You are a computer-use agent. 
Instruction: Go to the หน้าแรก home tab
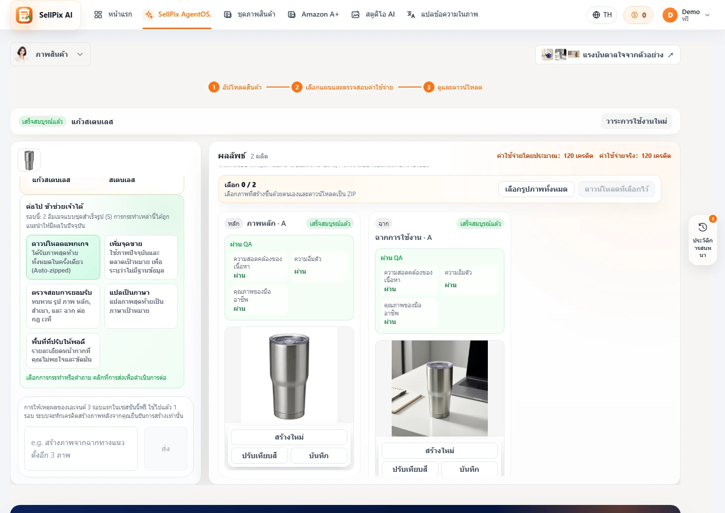click(113, 15)
